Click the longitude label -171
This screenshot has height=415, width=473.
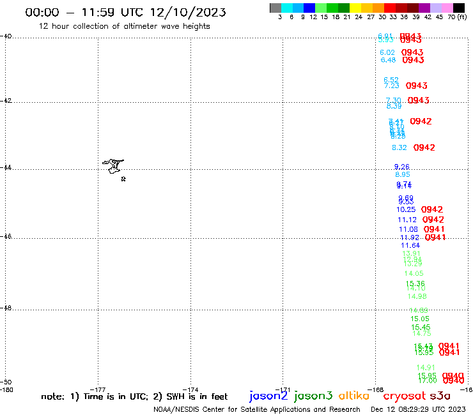pos(283,389)
